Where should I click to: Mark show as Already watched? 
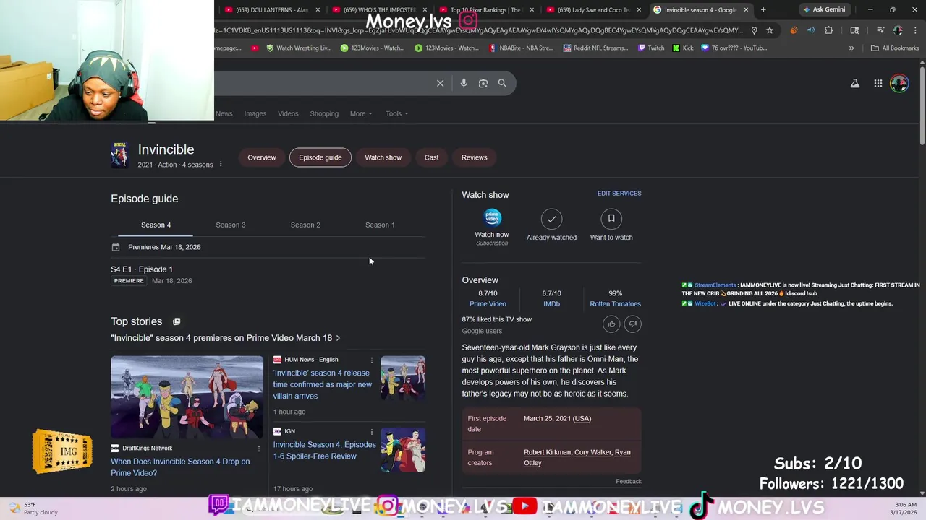[551, 219]
